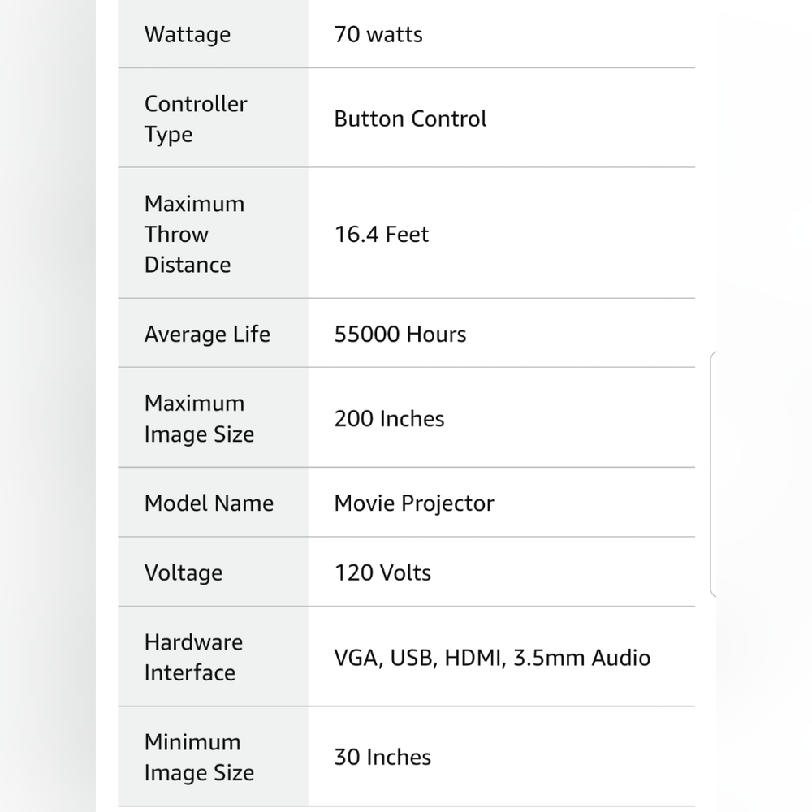Click the gray left margin strip
The image size is (812, 812).
[48, 406]
